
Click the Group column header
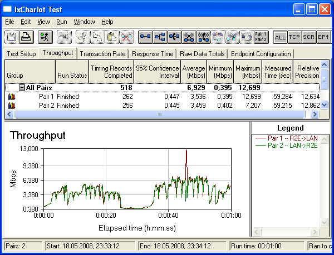pyautogui.click(x=30, y=72)
